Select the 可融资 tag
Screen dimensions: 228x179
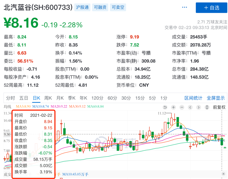[100, 7]
